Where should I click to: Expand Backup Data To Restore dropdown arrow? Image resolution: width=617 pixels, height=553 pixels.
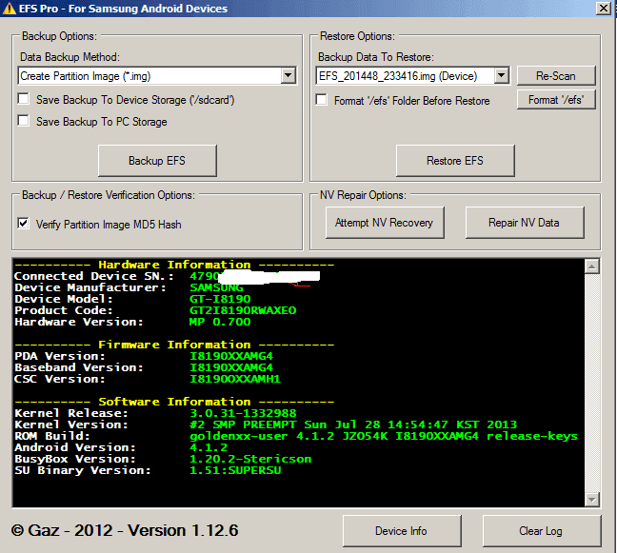[x=501, y=75]
